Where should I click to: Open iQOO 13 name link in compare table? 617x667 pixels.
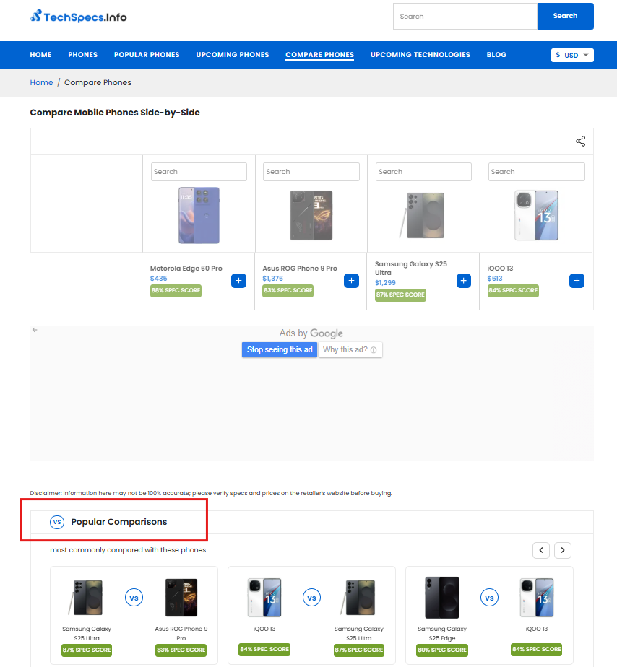coord(500,269)
